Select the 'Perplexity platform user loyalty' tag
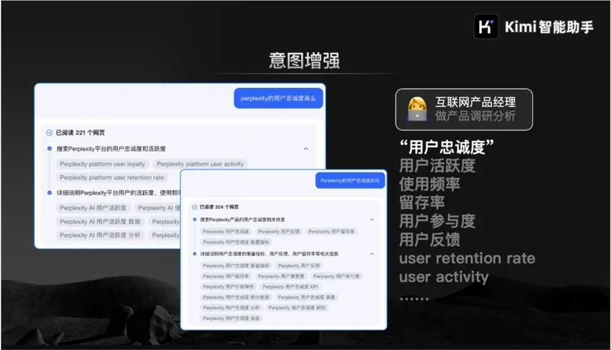This screenshot has height=350, width=611. click(x=103, y=164)
